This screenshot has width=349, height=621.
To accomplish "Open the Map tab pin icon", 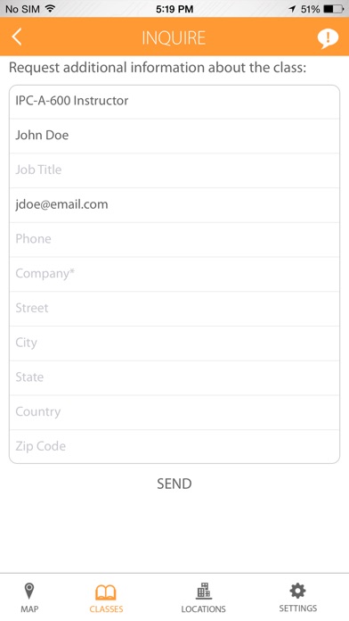I will tap(29, 592).
